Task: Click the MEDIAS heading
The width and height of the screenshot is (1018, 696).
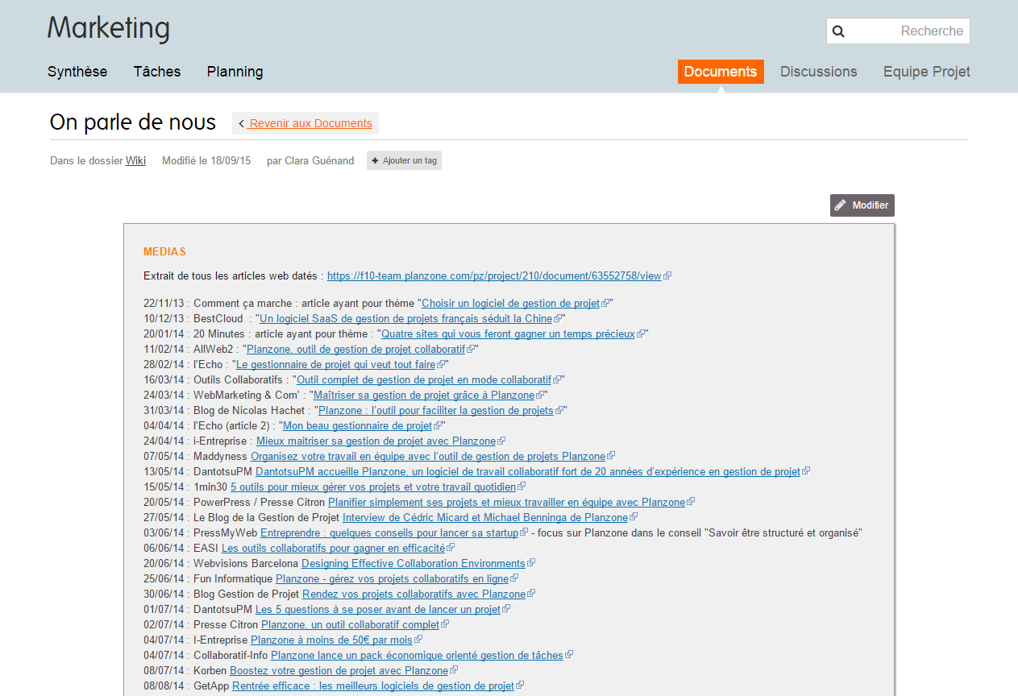Action: click(x=164, y=252)
